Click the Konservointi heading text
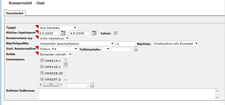Screen dimensions: 225x105 (x=20, y=3)
